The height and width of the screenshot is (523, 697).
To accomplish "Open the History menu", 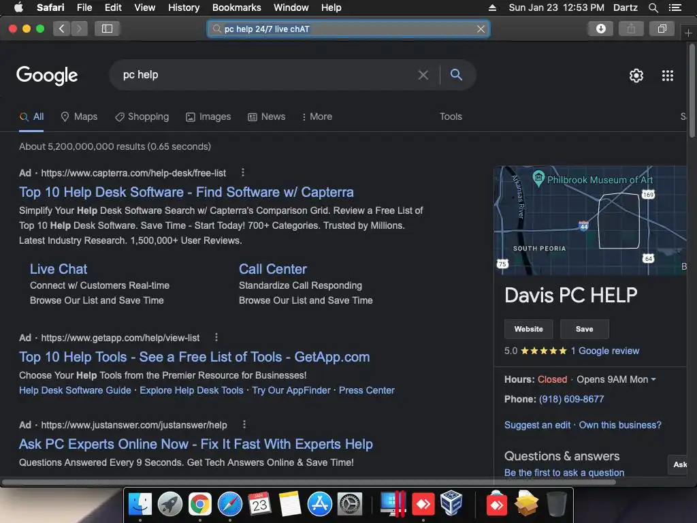I will [184, 7].
